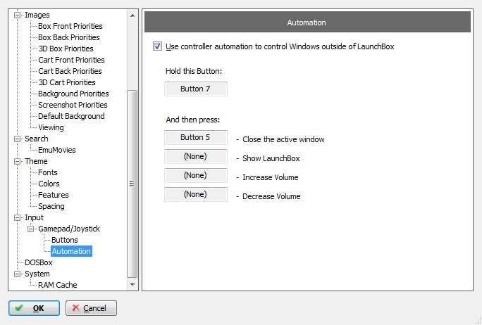Screen dimensions: 482x325
Task: Assign a button for Increase Volume
Action: pos(196,176)
